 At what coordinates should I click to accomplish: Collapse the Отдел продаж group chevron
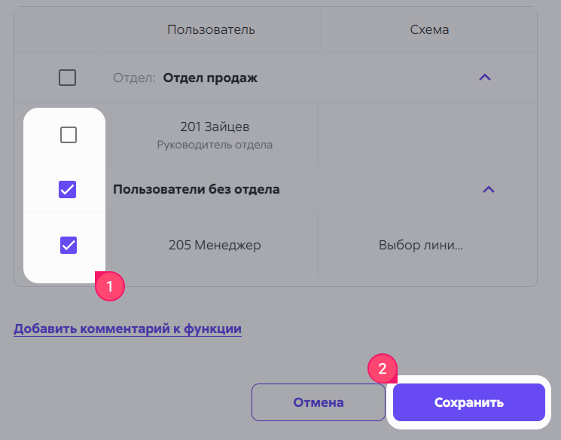click(485, 78)
